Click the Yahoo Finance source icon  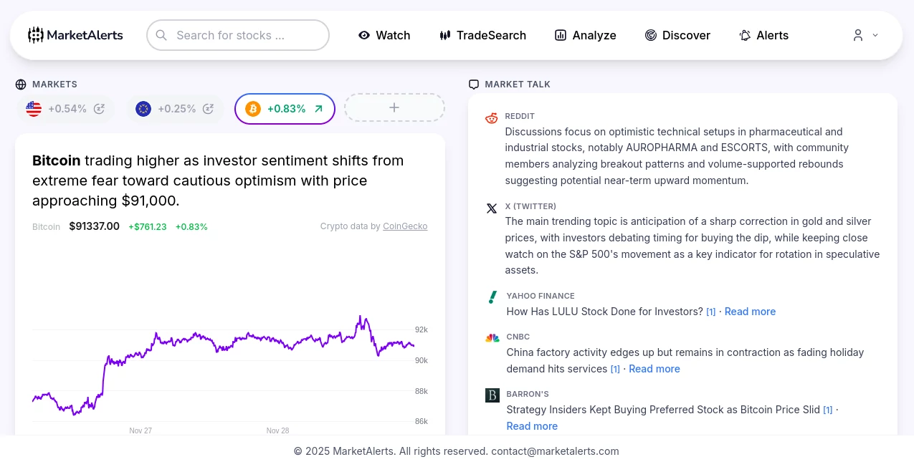(x=492, y=298)
